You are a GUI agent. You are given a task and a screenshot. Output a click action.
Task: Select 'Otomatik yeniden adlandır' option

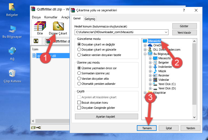pyautogui.click(x=79, y=84)
